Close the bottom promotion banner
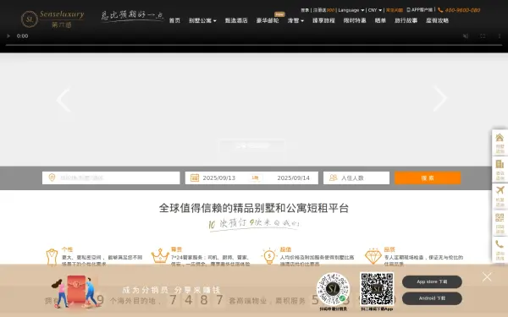508x317 pixels. pos(487,277)
